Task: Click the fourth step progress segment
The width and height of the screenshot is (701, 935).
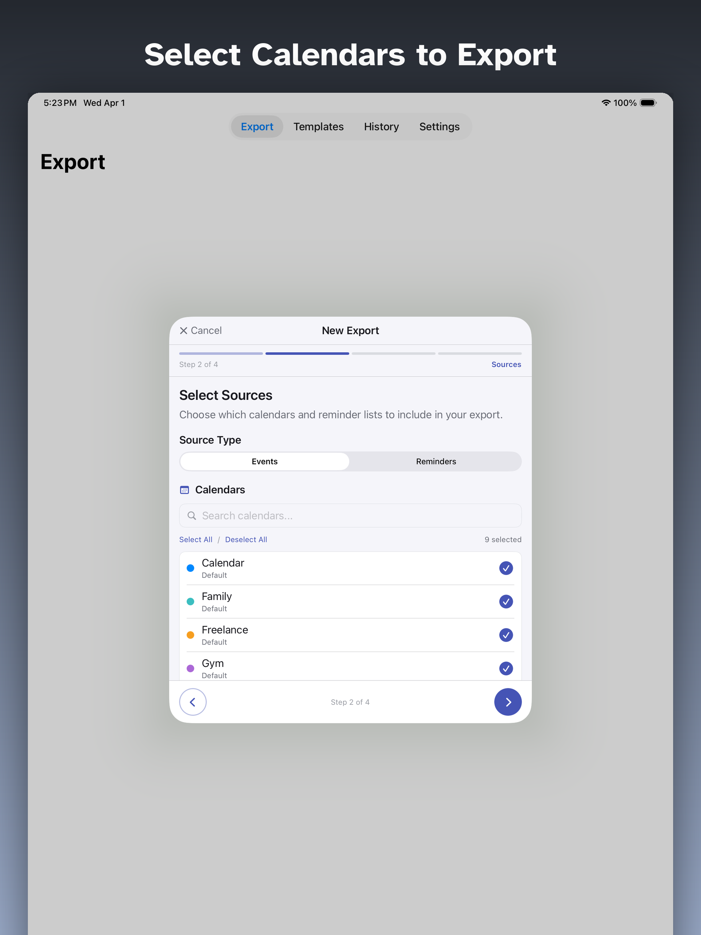Action: 480,353
